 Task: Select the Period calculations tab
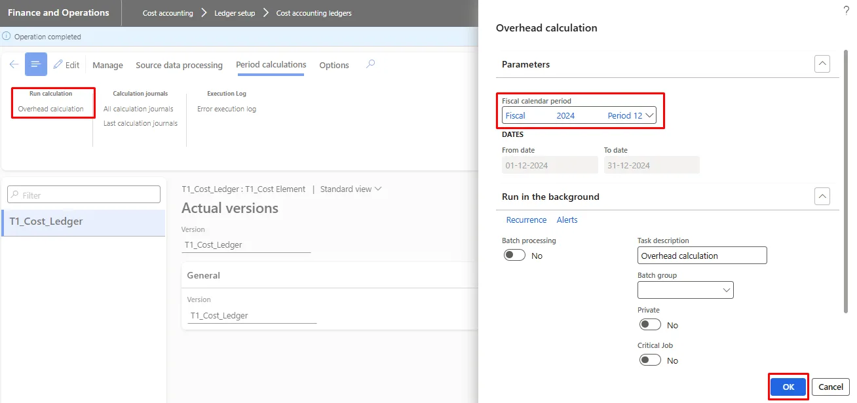[x=271, y=64]
